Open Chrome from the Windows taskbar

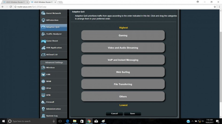[x=89, y=121]
